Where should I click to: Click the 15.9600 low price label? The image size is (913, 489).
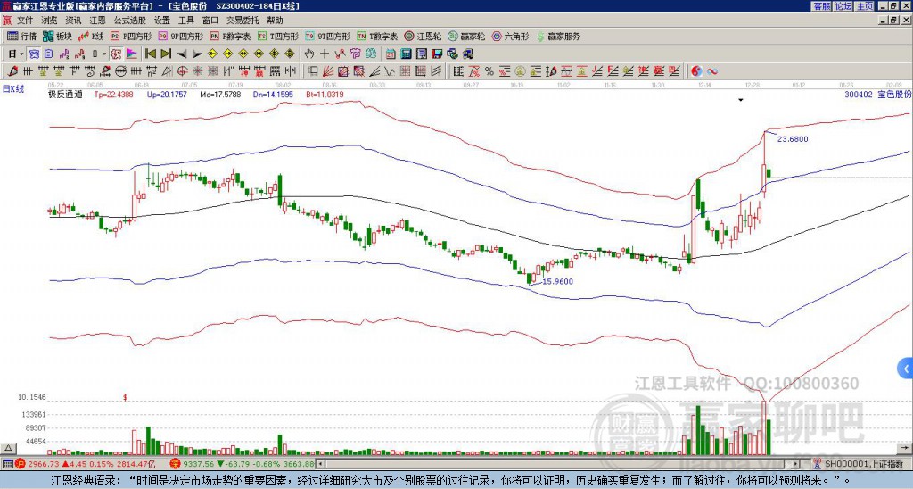point(558,281)
